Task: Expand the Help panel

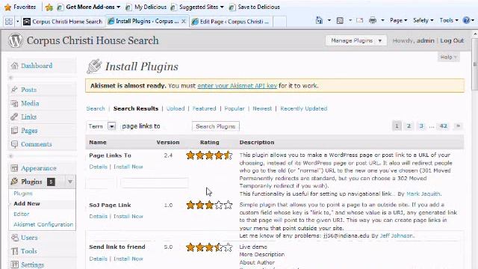Action: click(448, 57)
